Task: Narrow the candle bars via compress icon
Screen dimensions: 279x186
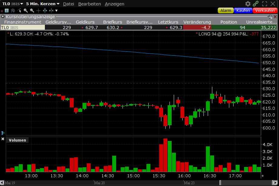Action: click(51, 10)
